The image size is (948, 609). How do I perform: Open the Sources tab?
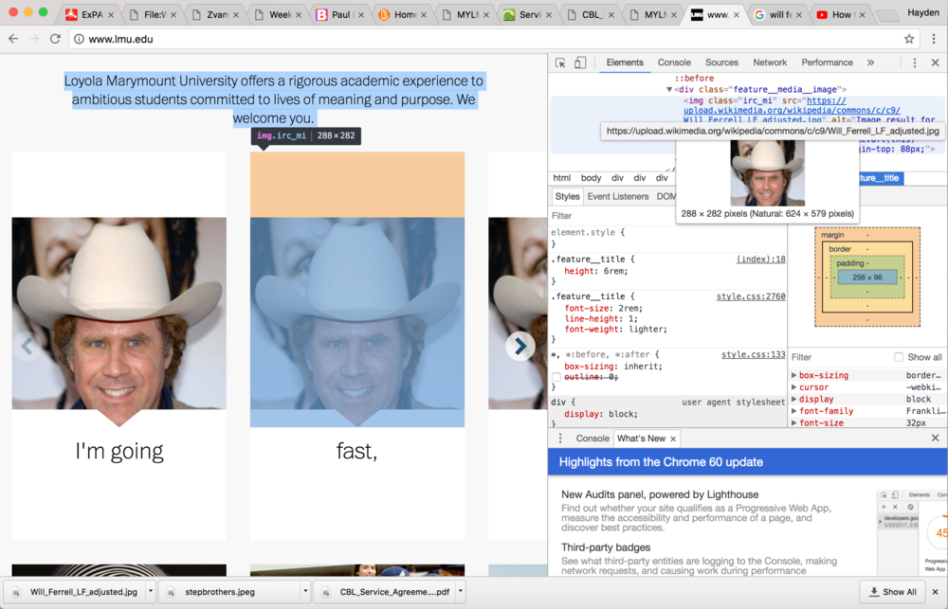pos(721,63)
